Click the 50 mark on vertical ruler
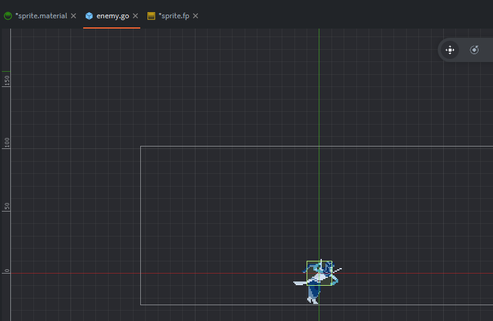This screenshot has height=321, width=493. 7,207
